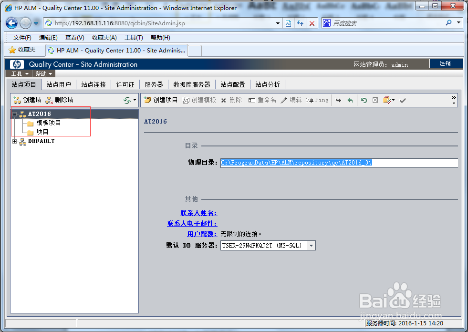Click the 删除 (delete) toolbar button
The image size is (468, 332).
point(231,100)
